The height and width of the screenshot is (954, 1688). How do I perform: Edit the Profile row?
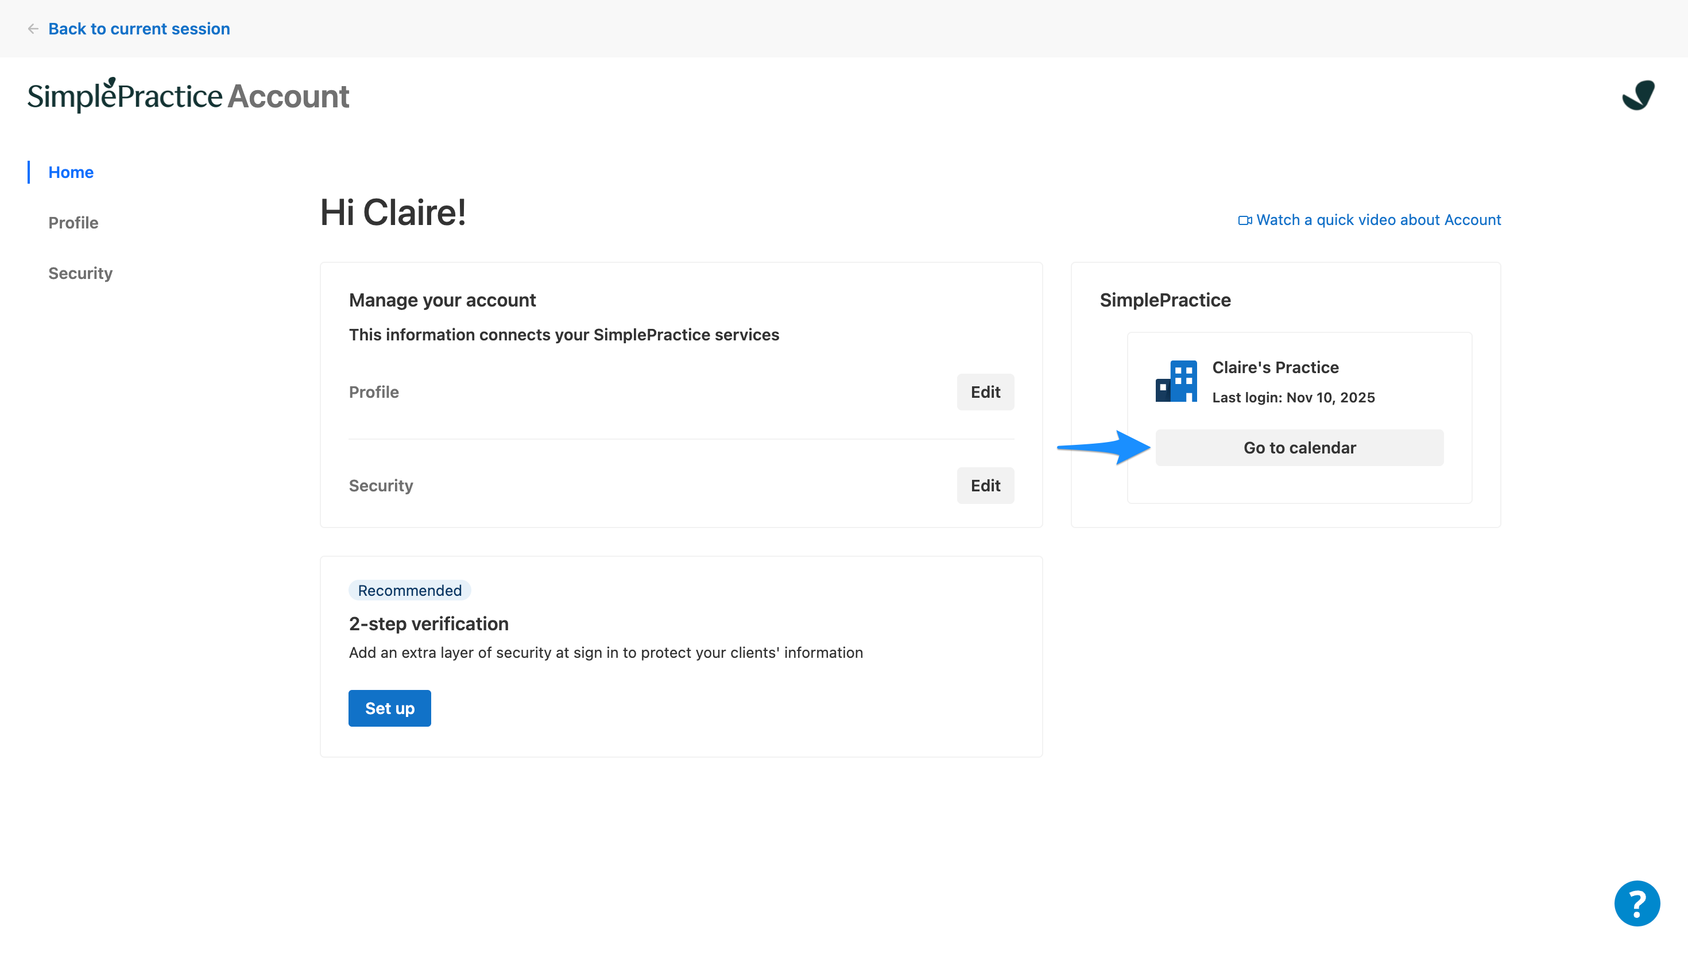(985, 392)
